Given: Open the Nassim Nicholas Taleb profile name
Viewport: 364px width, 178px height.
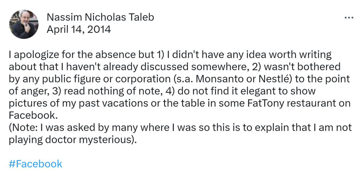Looking at the screenshot, I should (x=100, y=17).
